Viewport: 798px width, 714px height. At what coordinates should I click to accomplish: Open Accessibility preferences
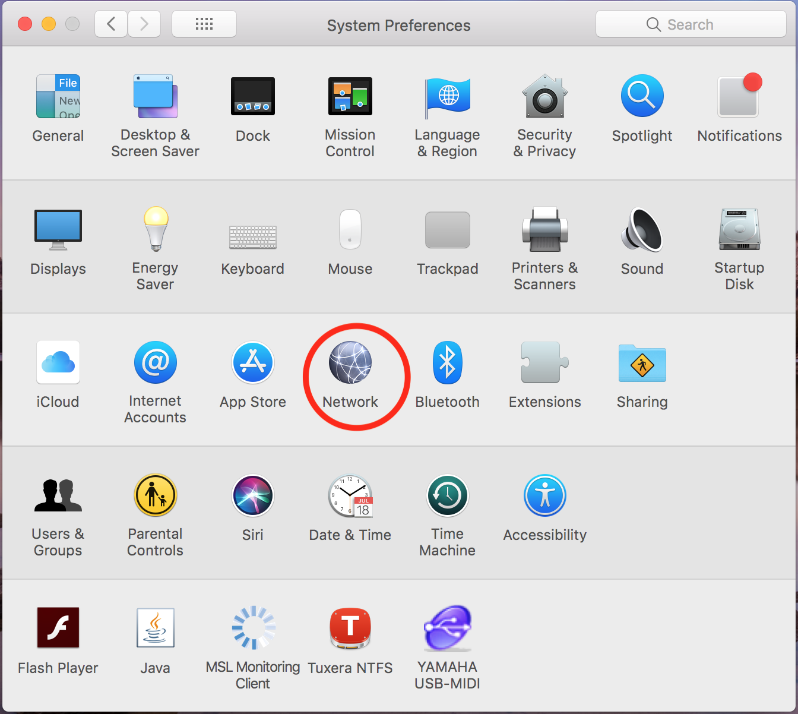coord(544,496)
